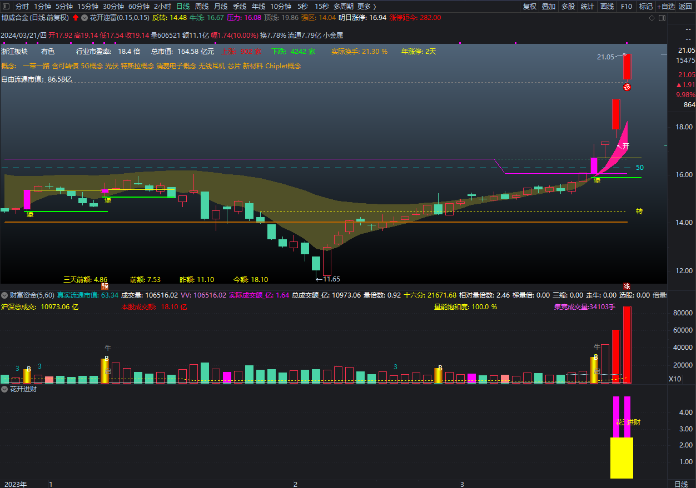The image size is (696, 488).
Task: Click the 量能饱和度 100.0% text
Action: [465, 306]
